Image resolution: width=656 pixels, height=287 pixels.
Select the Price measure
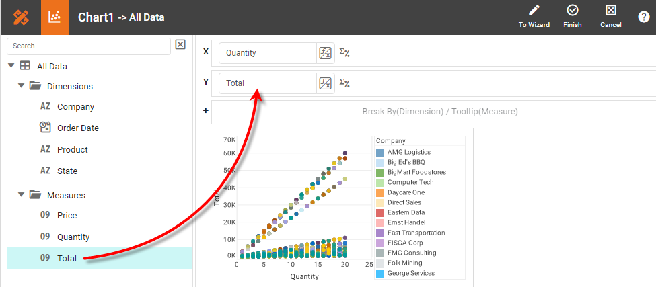pyautogui.click(x=67, y=215)
